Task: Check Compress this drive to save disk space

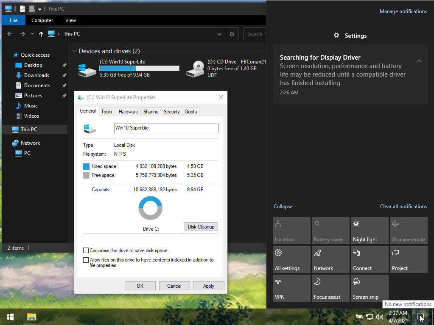Action: pyautogui.click(x=86, y=251)
